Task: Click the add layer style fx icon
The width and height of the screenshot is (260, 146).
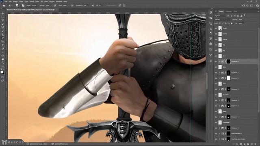Action: click(237, 144)
